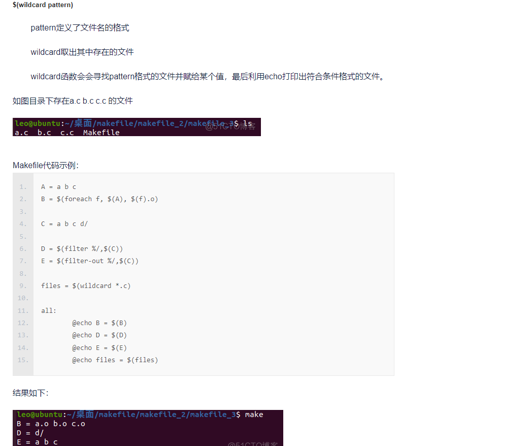The image size is (532, 446).
Task: Click code line '@echo D = $(D)'
Action: 99,335
